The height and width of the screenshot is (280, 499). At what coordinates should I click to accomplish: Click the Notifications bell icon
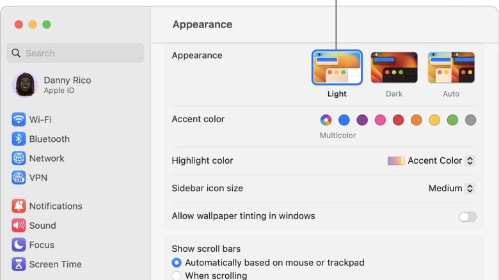(x=19, y=206)
